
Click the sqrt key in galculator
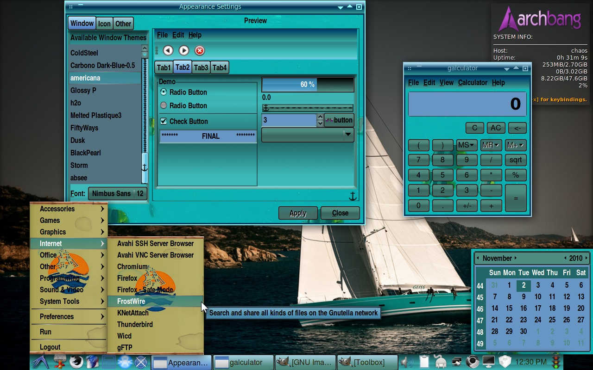pyautogui.click(x=516, y=160)
